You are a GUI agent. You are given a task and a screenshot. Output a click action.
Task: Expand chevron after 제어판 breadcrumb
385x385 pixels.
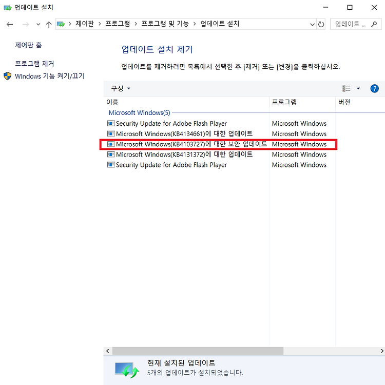[100, 24]
